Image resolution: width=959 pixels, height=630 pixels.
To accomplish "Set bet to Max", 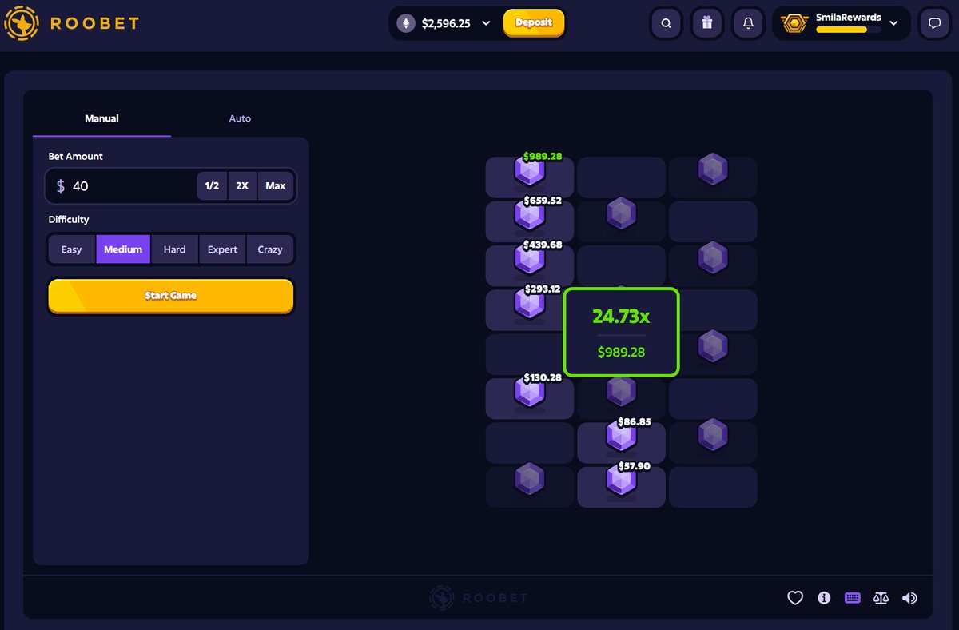I will coord(276,186).
